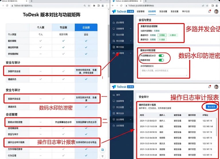Open the three-dot menu of the left browser
Image resolution: width=220 pixels, height=159 pixels.
pyautogui.click(x=107, y=6)
